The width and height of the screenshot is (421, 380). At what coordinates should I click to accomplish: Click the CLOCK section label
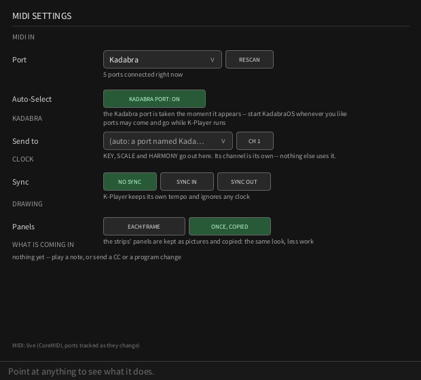coord(23,159)
